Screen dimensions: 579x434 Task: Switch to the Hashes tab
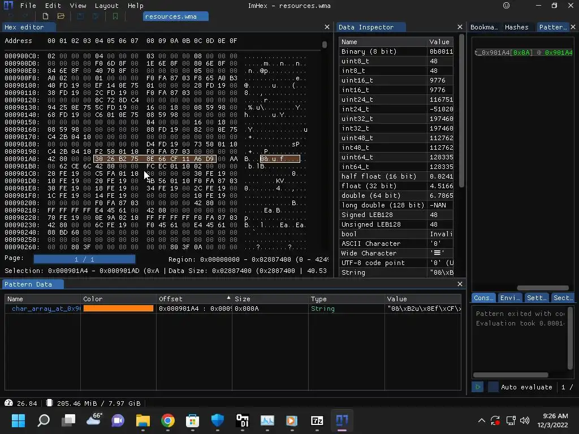517,27
